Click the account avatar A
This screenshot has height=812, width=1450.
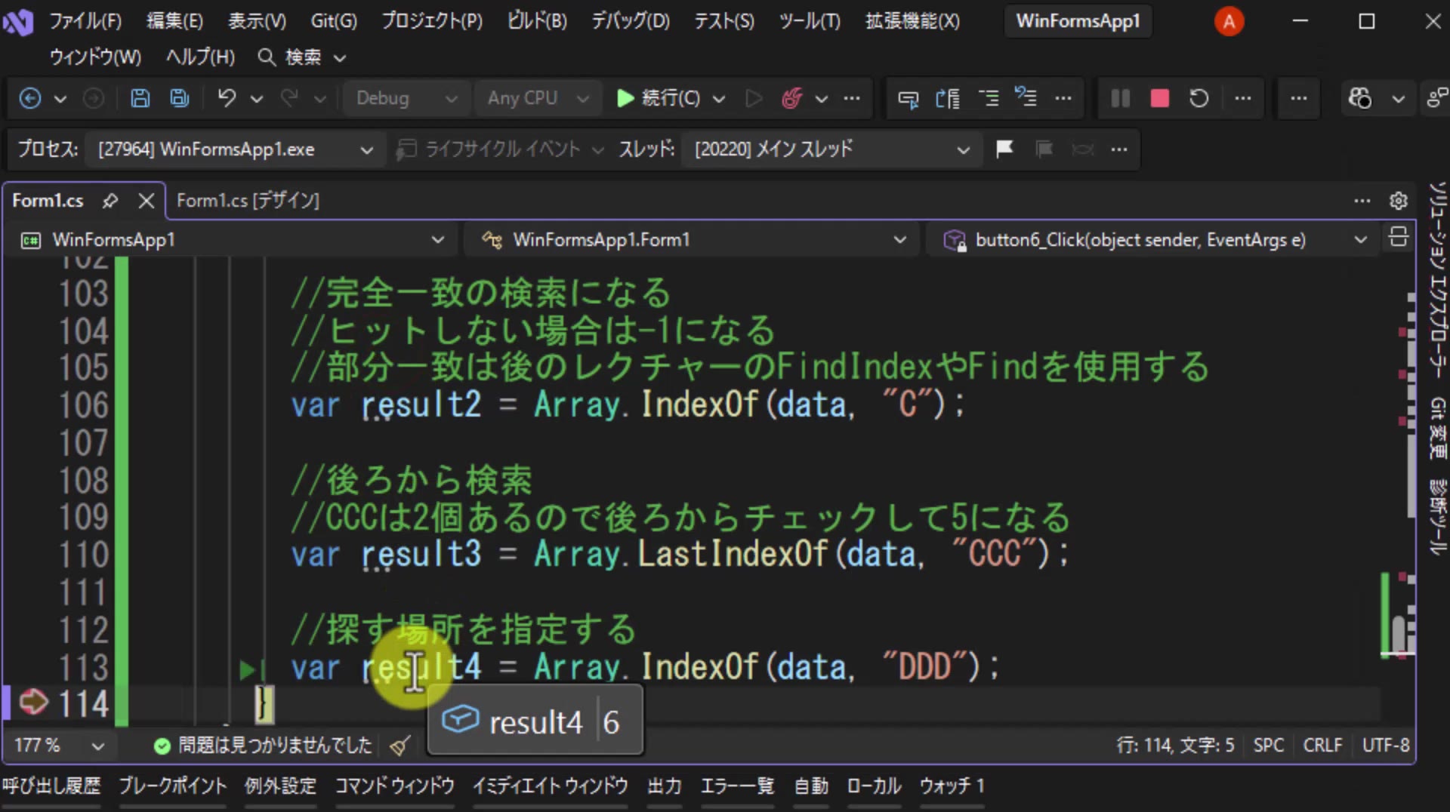click(1229, 21)
